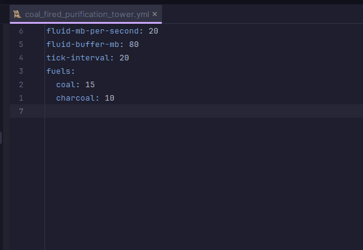
Task: Click the collapsed panel handle on the left edge
Action: click(1, 138)
